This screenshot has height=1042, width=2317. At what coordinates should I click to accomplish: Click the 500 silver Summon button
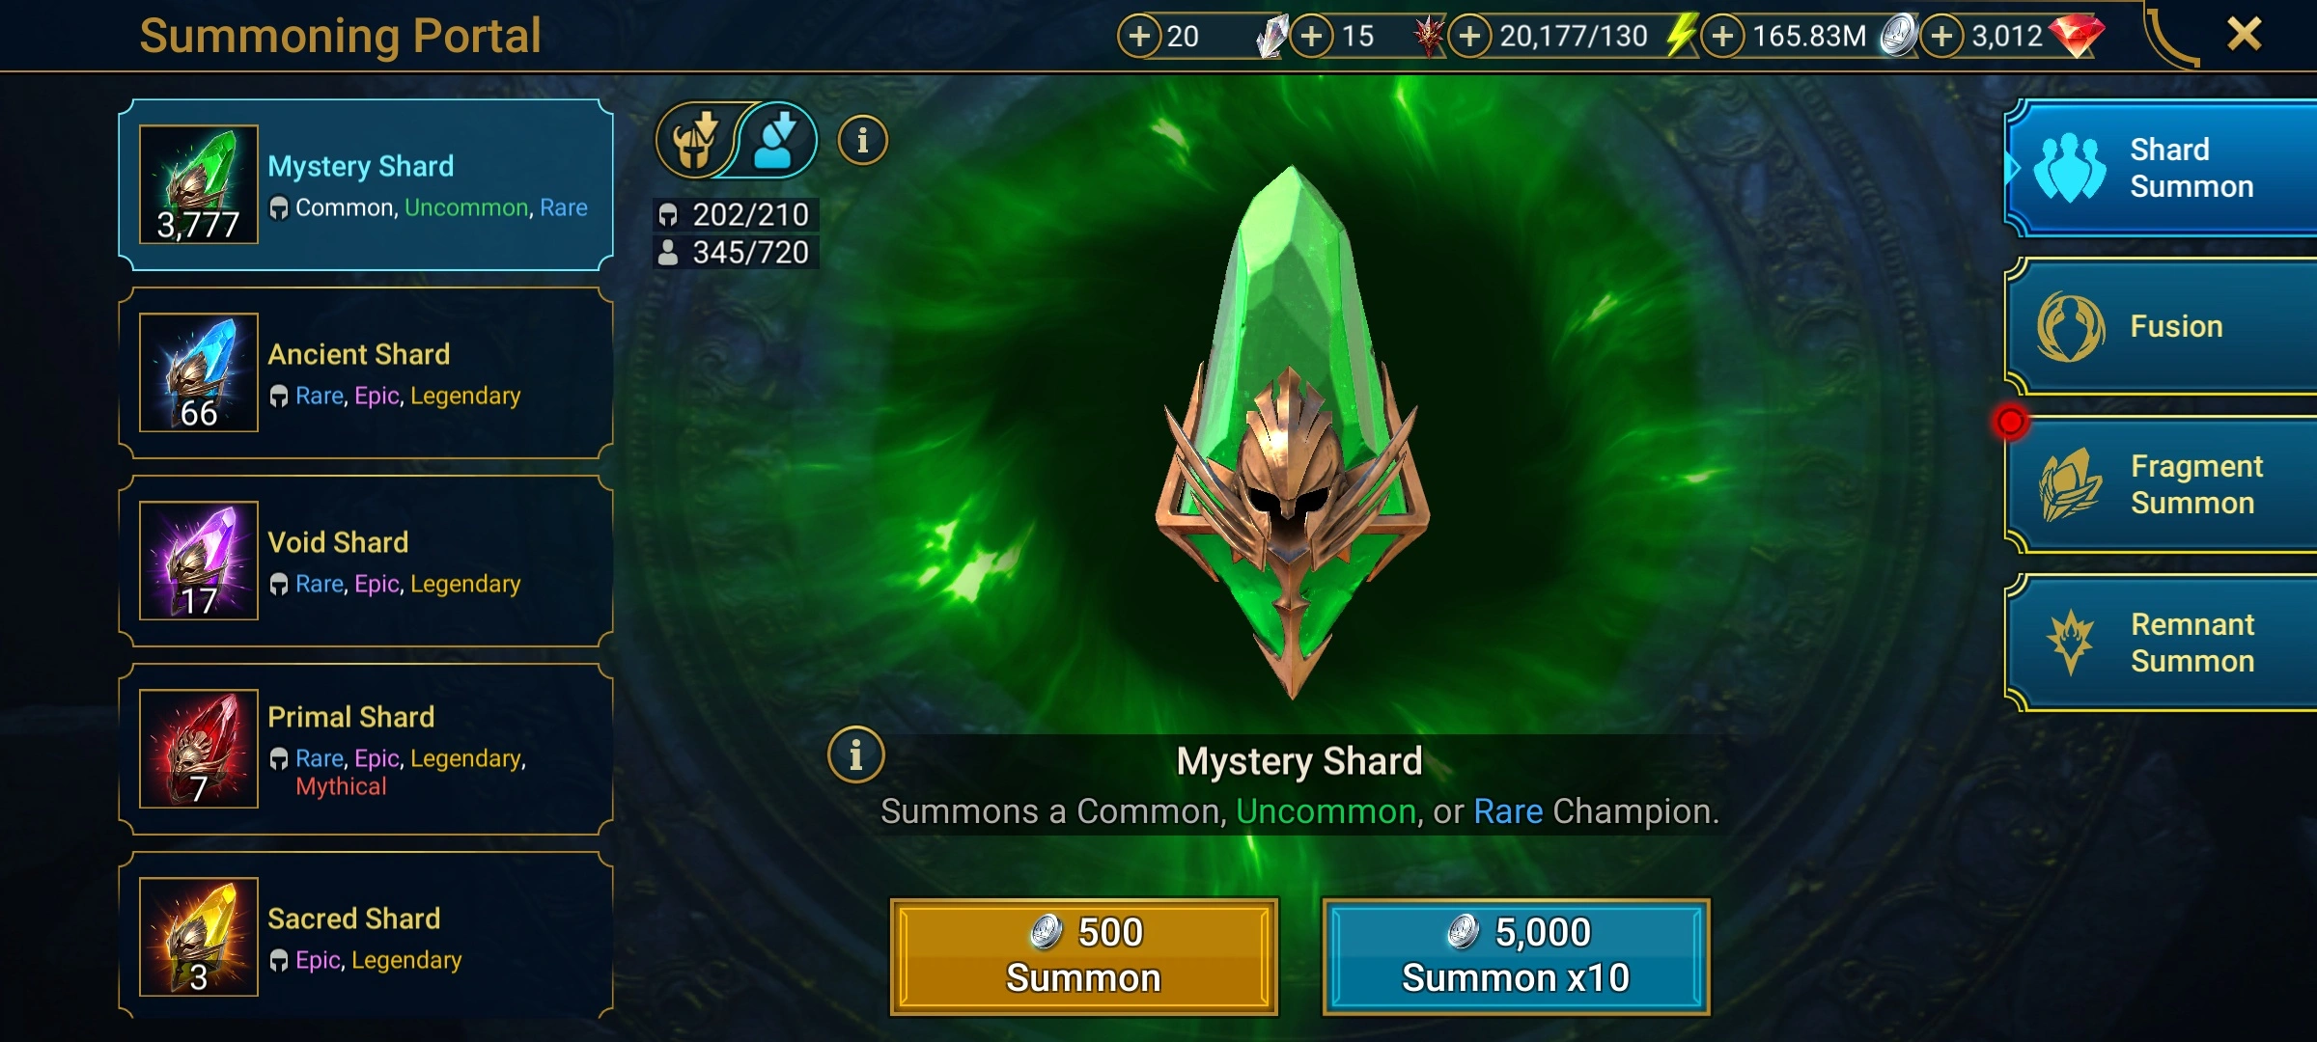click(x=1084, y=956)
